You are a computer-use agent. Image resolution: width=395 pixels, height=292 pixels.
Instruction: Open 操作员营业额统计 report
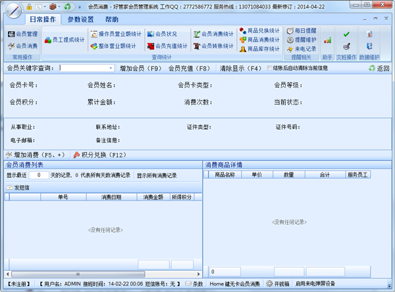[x=116, y=34]
